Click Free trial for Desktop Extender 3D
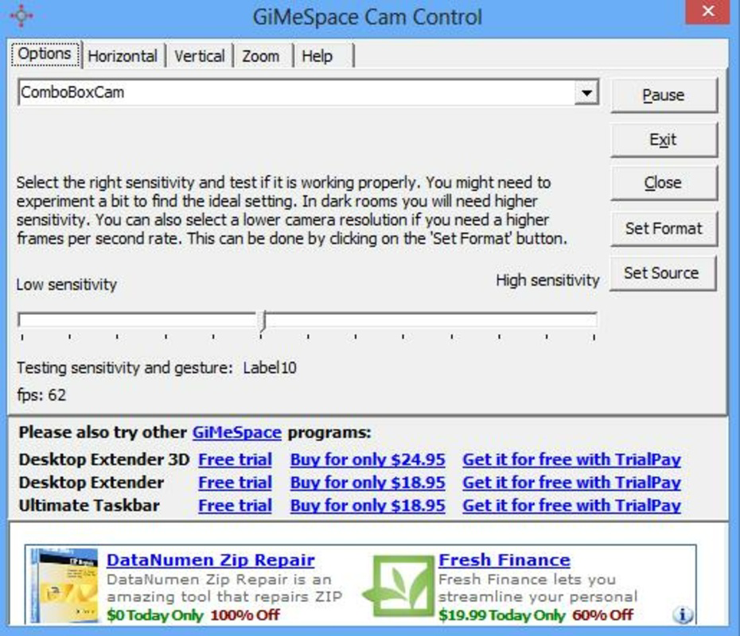The width and height of the screenshot is (740, 636). 234,460
